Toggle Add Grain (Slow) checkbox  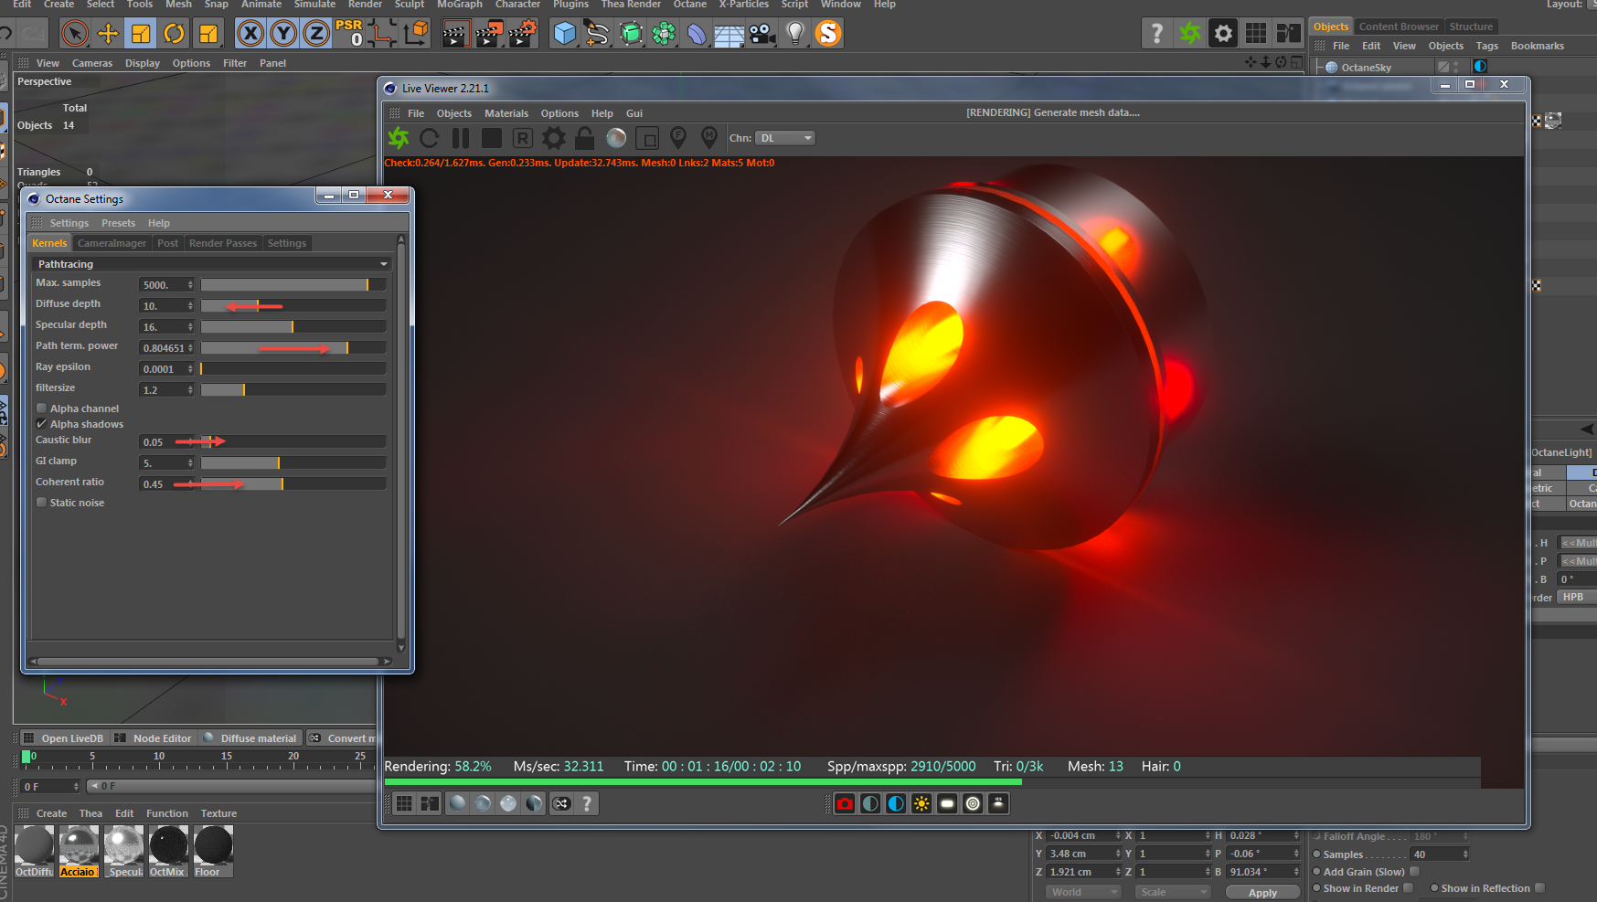(1414, 872)
